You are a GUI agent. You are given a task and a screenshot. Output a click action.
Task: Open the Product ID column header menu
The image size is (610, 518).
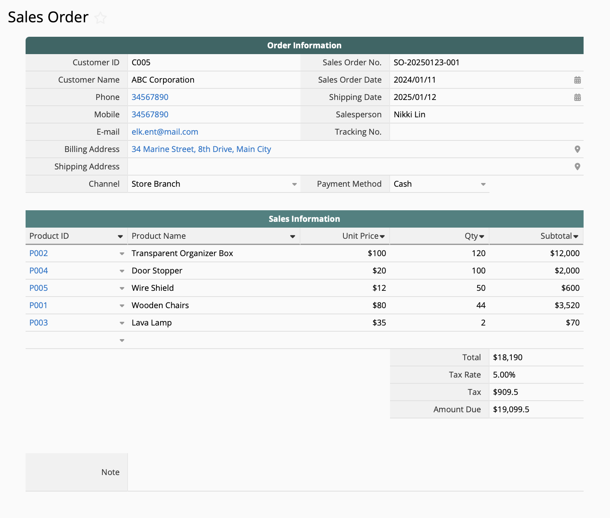(120, 237)
